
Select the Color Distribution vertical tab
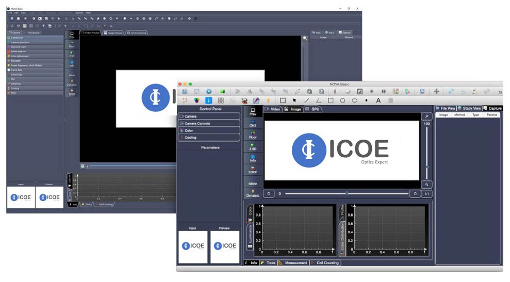[342, 238]
